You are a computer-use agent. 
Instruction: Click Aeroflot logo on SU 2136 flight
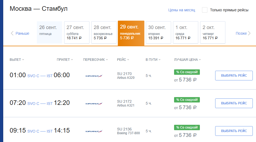pos(94,131)
